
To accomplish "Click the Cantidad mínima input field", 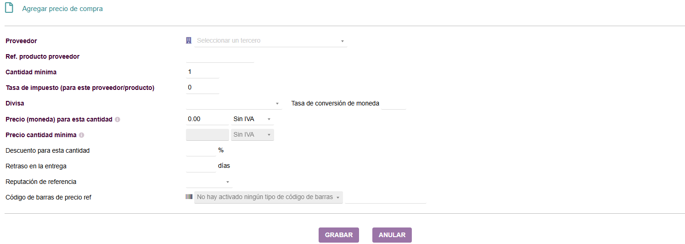I will point(202,72).
